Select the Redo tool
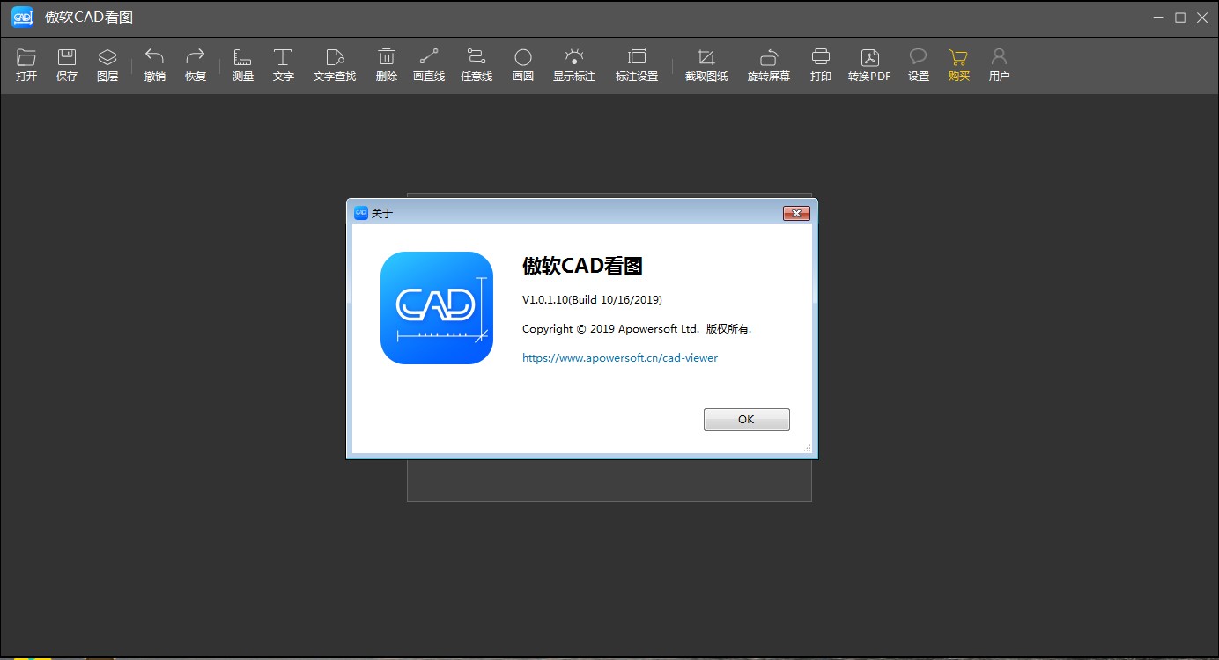This screenshot has width=1219, height=660. tap(196, 64)
